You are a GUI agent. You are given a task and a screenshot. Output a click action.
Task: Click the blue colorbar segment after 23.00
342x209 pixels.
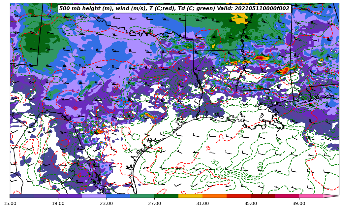[118, 196]
